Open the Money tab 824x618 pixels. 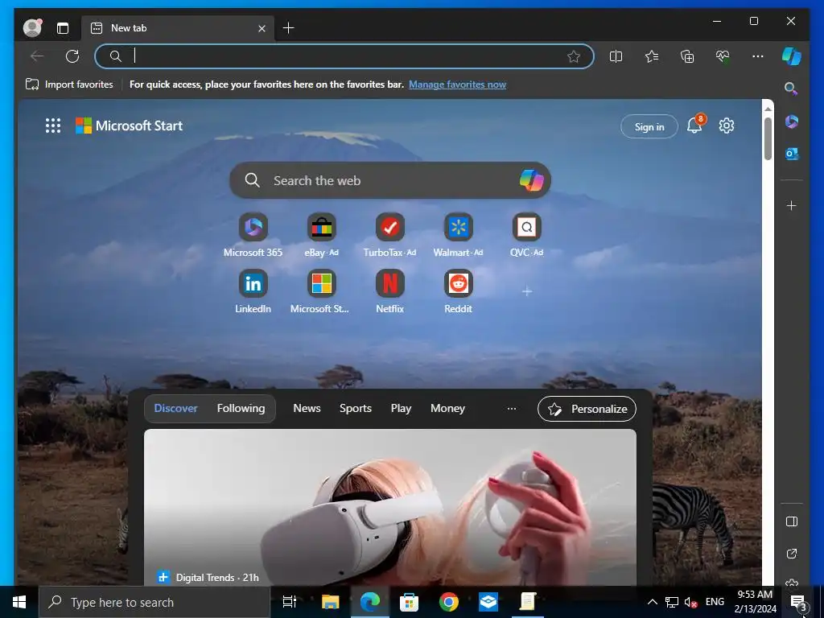click(x=447, y=408)
